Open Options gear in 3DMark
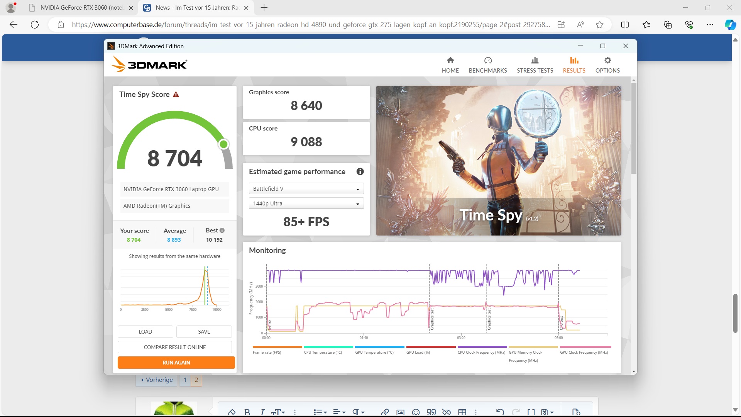 607,61
